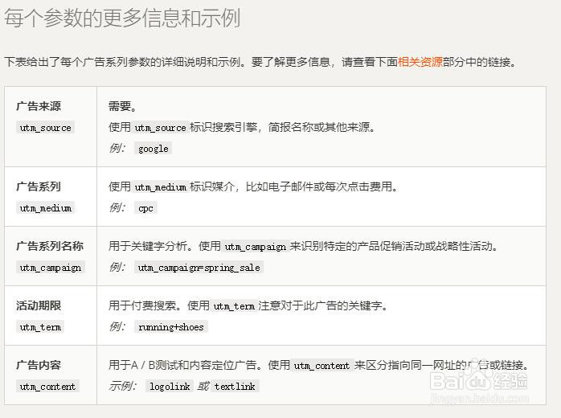Select the 广告系列 row label
Screen dimensions: 561x418
pos(39,186)
